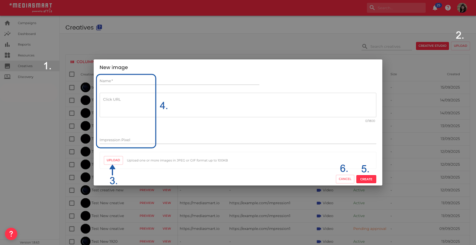476x245 pixels.
Task: Go to Resources in sidebar menu
Action: (x=26, y=55)
